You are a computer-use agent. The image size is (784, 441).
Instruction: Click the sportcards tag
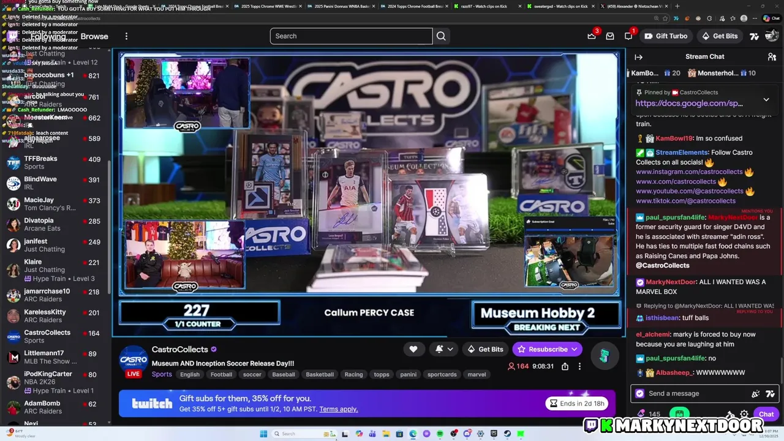(442, 374)
